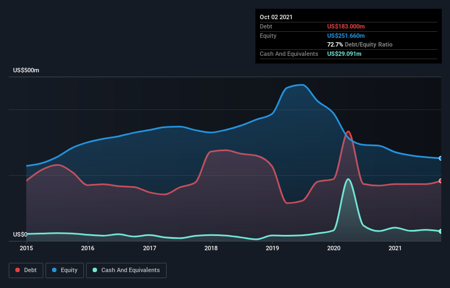Image resolution: width=450 pixels, height=288 pixels.
Task: Click the teal Cash endpoint marker
Action: click(x=441, y=231)
